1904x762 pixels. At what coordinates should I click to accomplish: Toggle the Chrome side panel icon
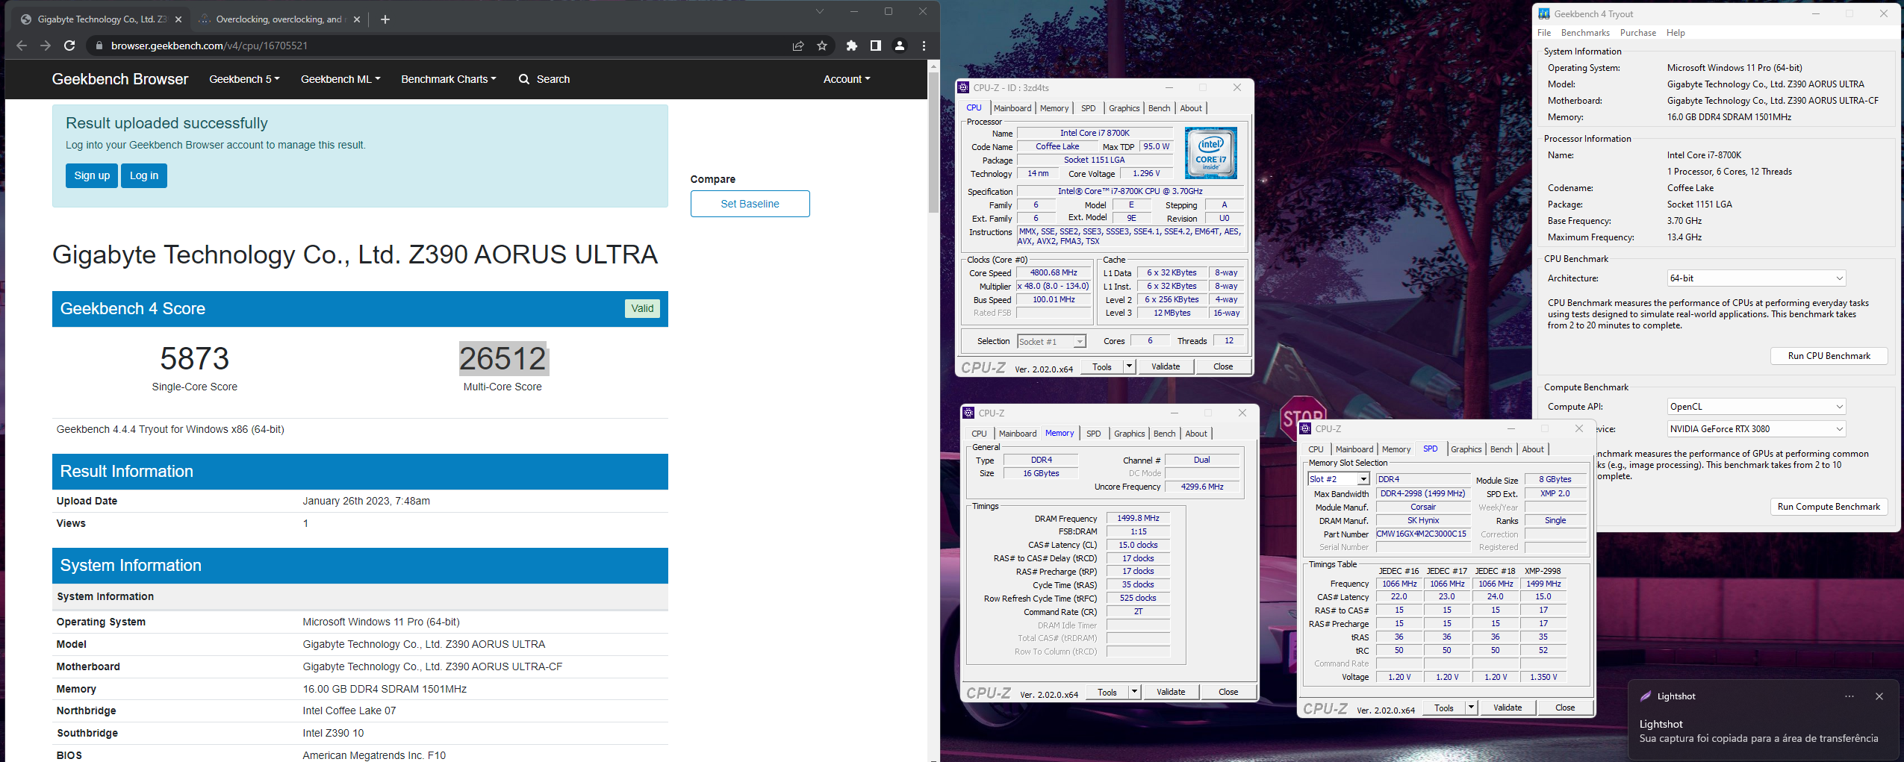coord(875,46)
